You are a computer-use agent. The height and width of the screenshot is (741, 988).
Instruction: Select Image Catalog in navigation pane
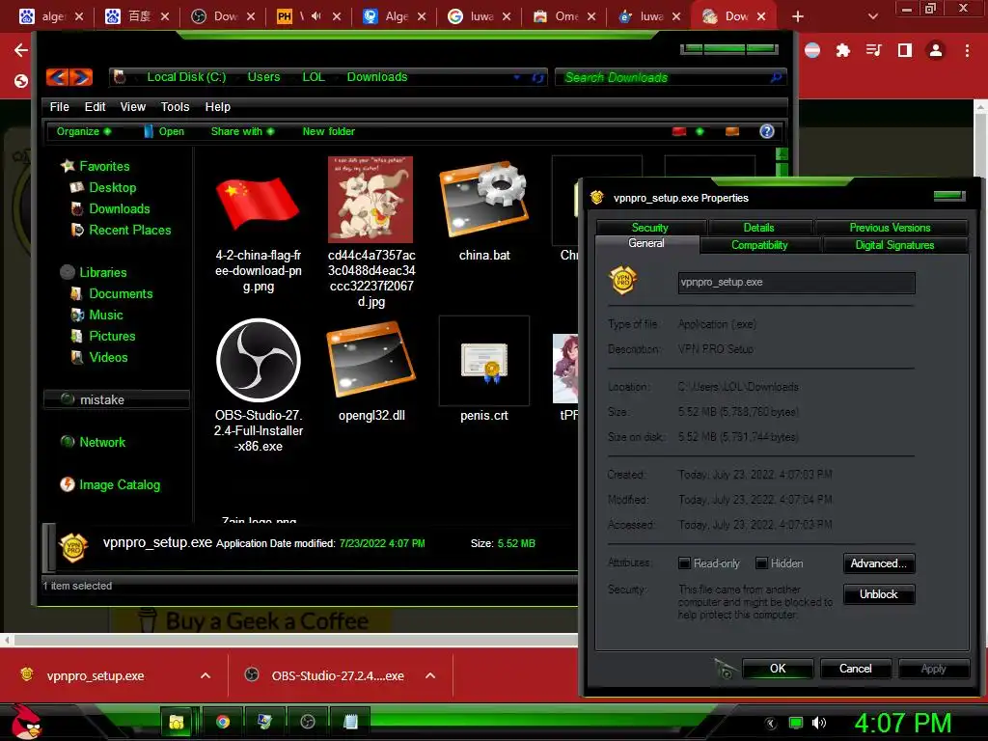[x=119, y=484]
